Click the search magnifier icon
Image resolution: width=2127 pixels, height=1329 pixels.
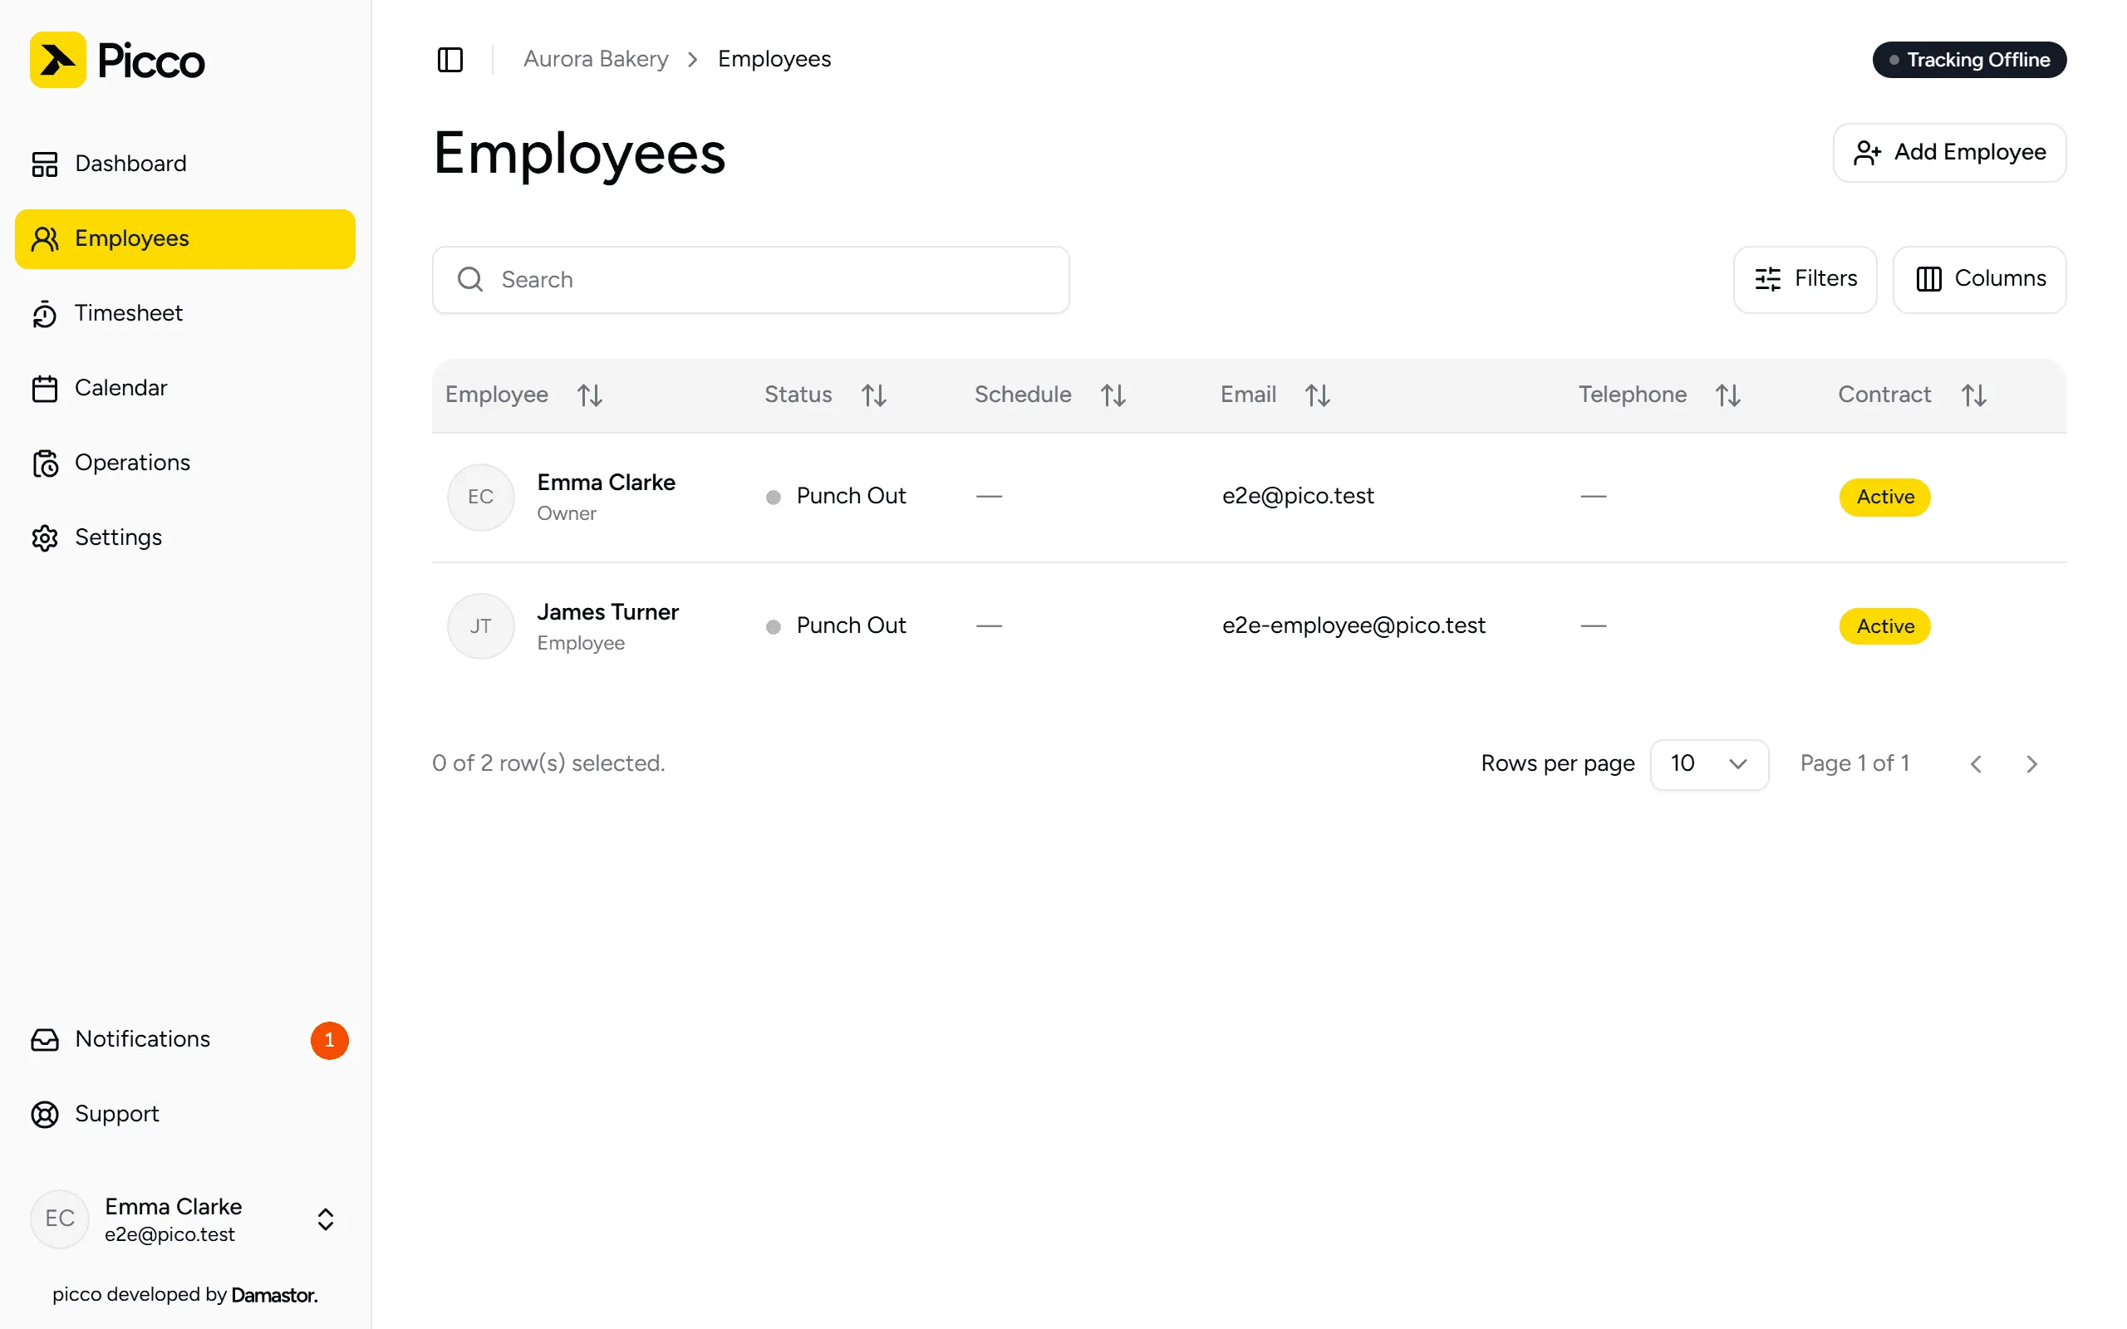tap(470, 280)
